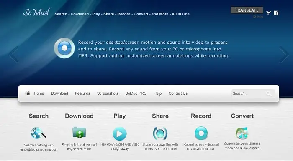Click 'Convert between different video and audio formats' text
The width and height of the screenshot is (293, 161).
pos(242,146)
